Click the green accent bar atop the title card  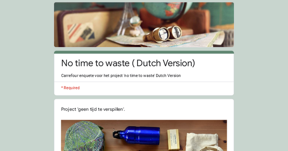[144, 52]
